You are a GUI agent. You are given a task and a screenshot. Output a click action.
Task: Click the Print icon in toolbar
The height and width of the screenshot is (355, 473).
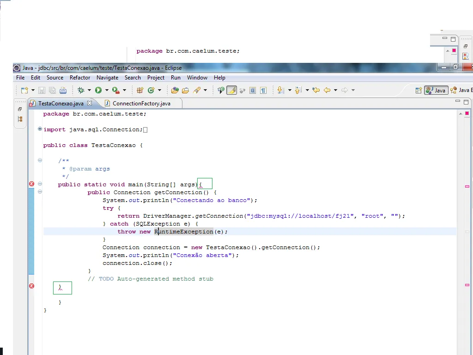click(63, 91)
